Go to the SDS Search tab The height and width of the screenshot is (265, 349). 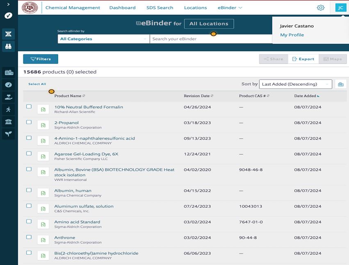point(160,8)
